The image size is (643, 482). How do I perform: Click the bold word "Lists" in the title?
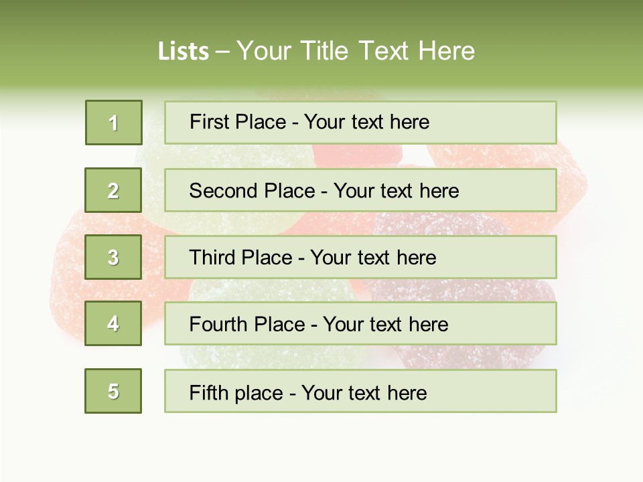[x=184, y=52]
